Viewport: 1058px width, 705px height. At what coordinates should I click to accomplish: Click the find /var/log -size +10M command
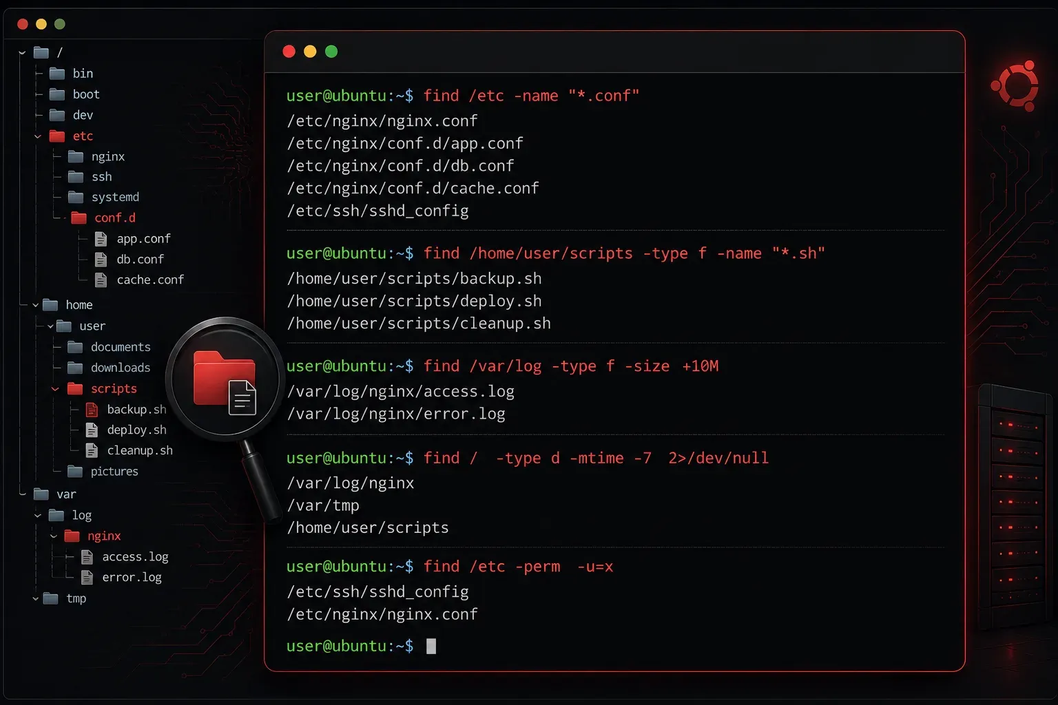(571, 366)
